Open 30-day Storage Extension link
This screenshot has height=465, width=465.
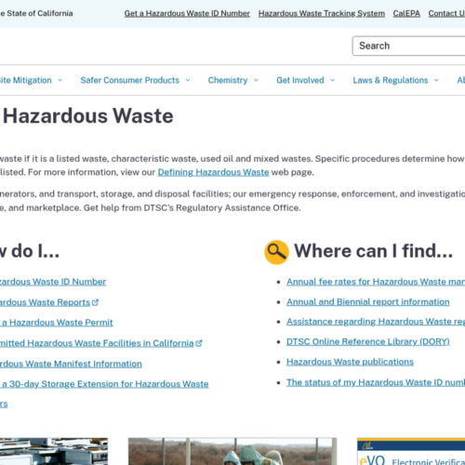point(104,384)
